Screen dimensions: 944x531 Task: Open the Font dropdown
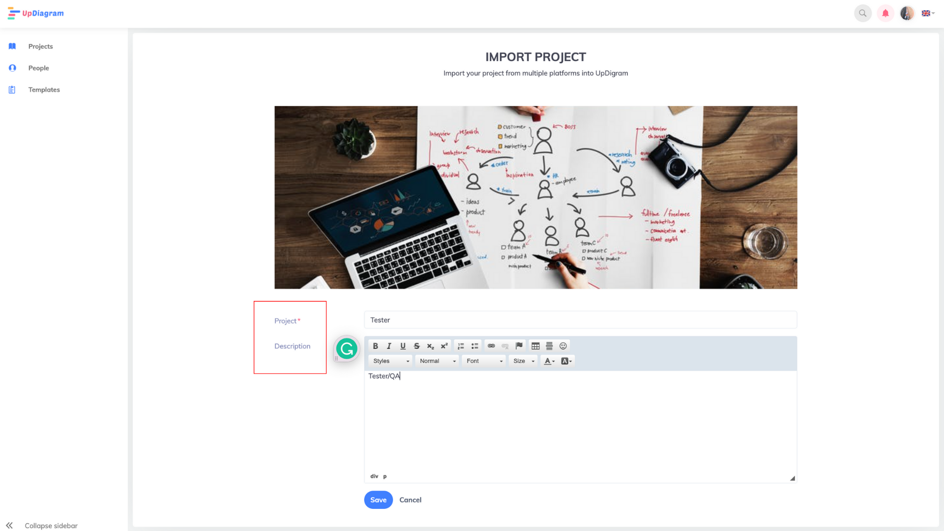484,361
